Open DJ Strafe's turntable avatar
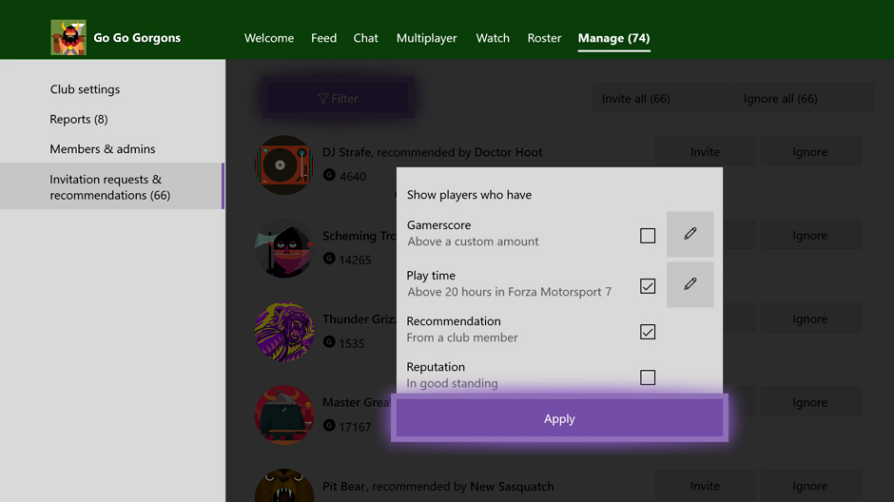The height and width of the screenshot is (502, 894). pos(284,165)
